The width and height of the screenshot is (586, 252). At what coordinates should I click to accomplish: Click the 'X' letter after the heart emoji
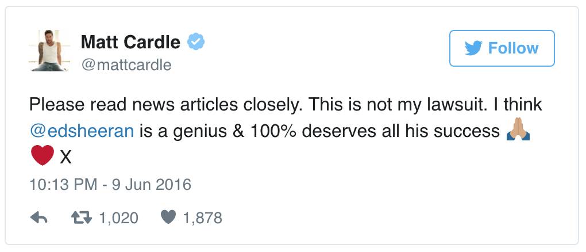tap(65, 158)
